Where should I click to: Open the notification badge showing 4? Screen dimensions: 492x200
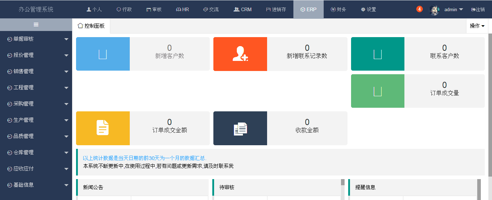point(419,9)
